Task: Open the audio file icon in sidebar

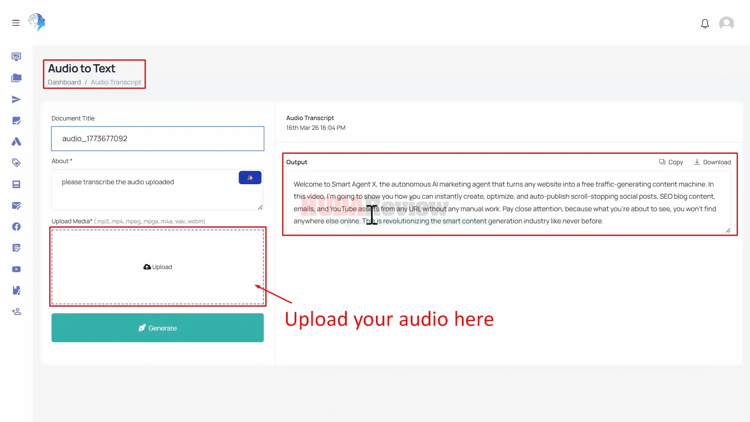Action: point(16,290)
